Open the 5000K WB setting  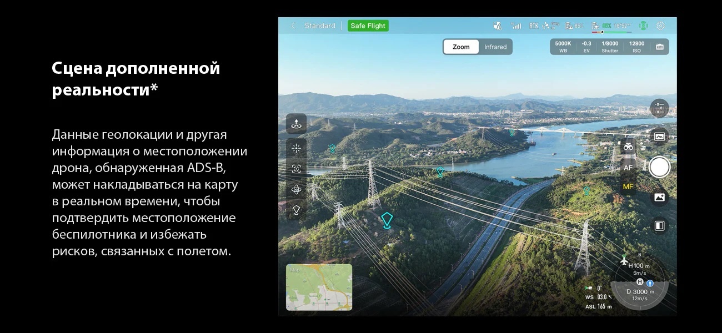tap(563, 47)
